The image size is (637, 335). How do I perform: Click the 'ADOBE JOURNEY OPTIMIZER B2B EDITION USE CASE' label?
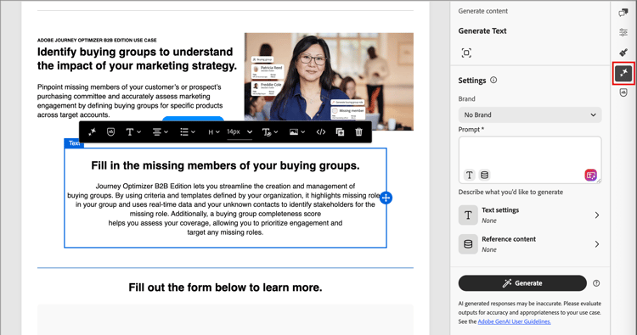coord(97,40)
